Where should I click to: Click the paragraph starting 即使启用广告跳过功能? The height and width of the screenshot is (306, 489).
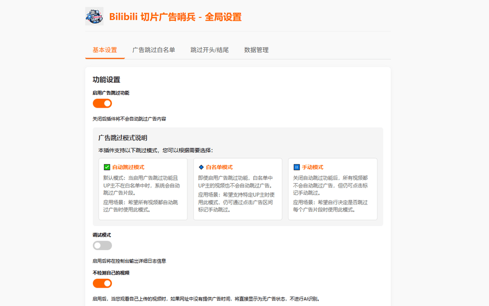(x=236, y=182)
